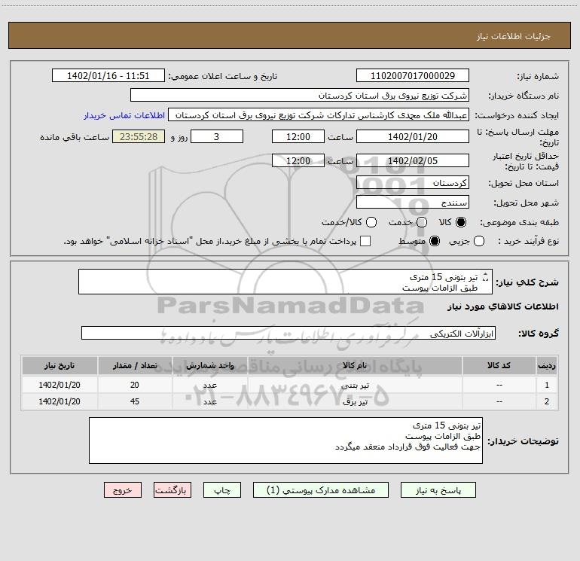Viewport: 580px width, 561px height.
Task: Click the پاسخ به نیاز button
Action: (438, 490)
